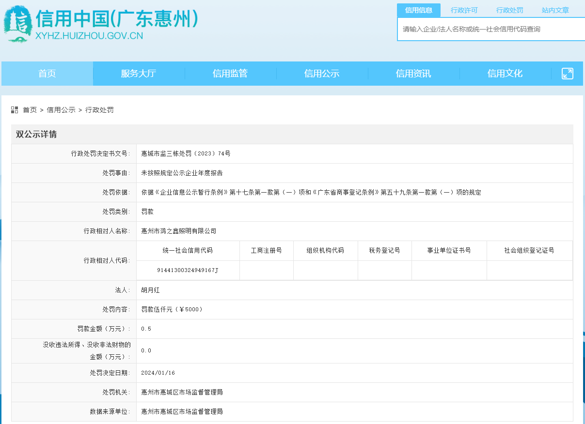Click the 处罚依据 legal basis text
This screenshot has width=585, height=424.
(x=311, y=192)
